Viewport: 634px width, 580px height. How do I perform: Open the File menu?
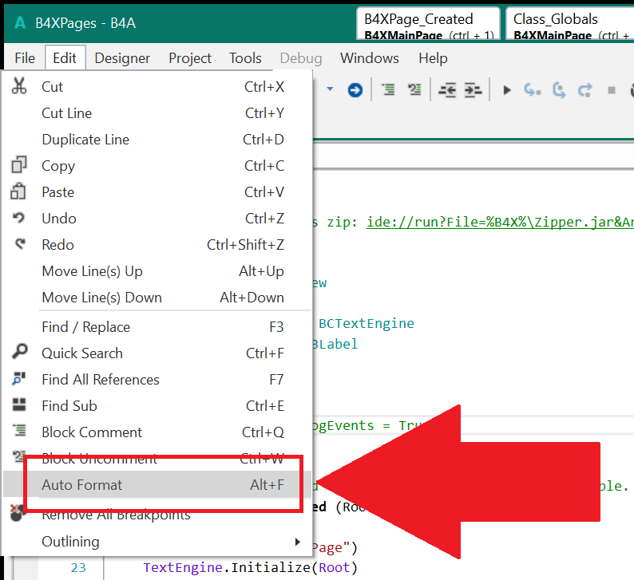point(25,58)
